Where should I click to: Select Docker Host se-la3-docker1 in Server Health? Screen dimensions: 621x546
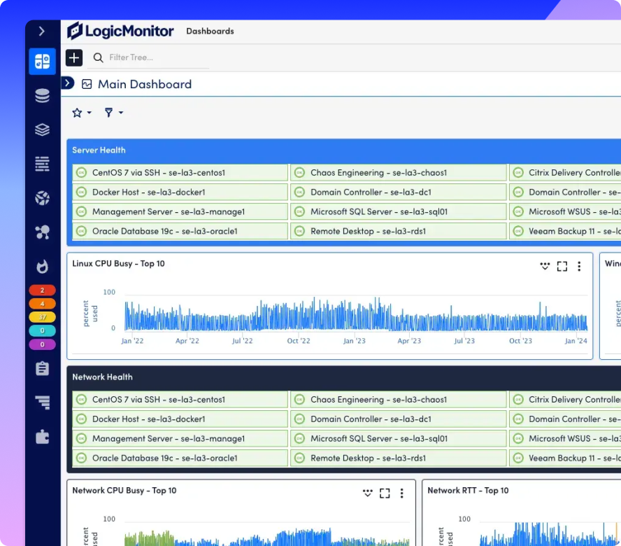(180, 192)
